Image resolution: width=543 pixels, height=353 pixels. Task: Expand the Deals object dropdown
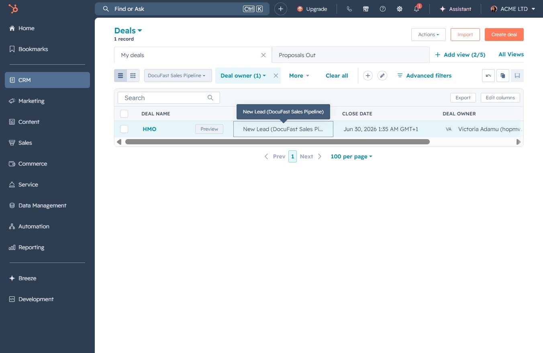128,31
